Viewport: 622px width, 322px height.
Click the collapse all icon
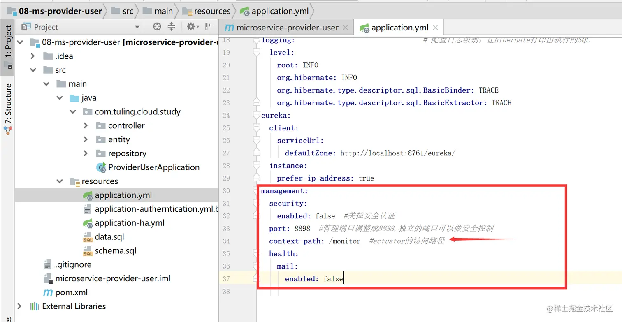click(172, 27)
